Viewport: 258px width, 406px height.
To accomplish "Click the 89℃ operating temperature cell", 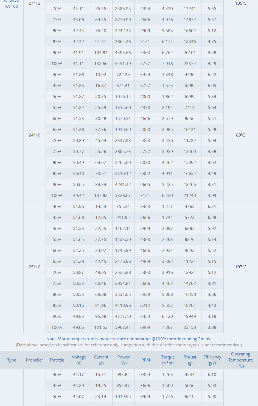I will pos(240,135).
